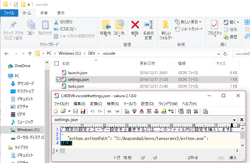Click the .vscode search field
This screenshot has width=250, height=163.
[x=241, y=54]
